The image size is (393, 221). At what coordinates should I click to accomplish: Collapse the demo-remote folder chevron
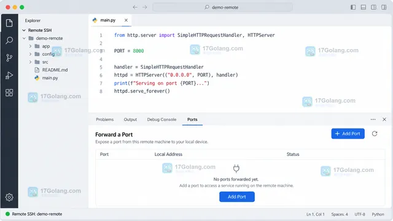(24, 38)
